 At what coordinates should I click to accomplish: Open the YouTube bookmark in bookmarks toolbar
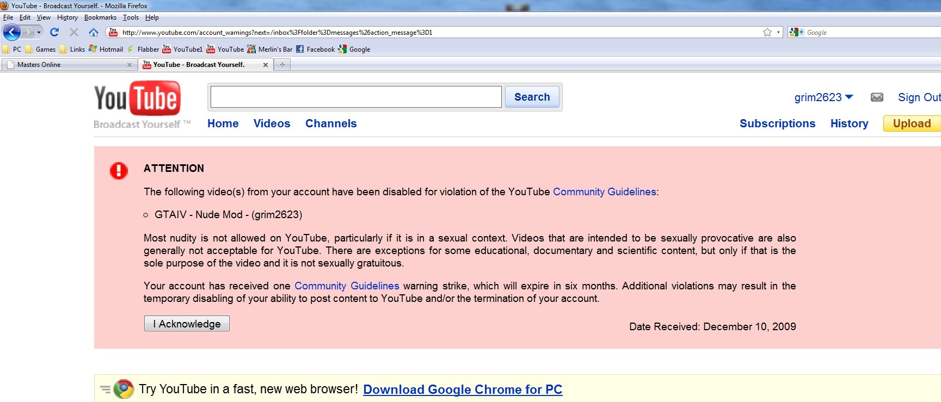click(225, 49)
